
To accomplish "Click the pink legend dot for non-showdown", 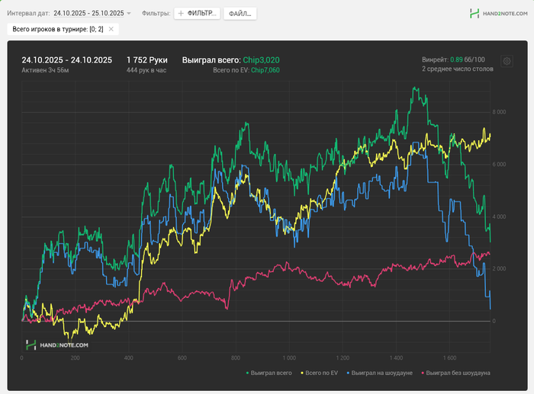I will point(423,373).
